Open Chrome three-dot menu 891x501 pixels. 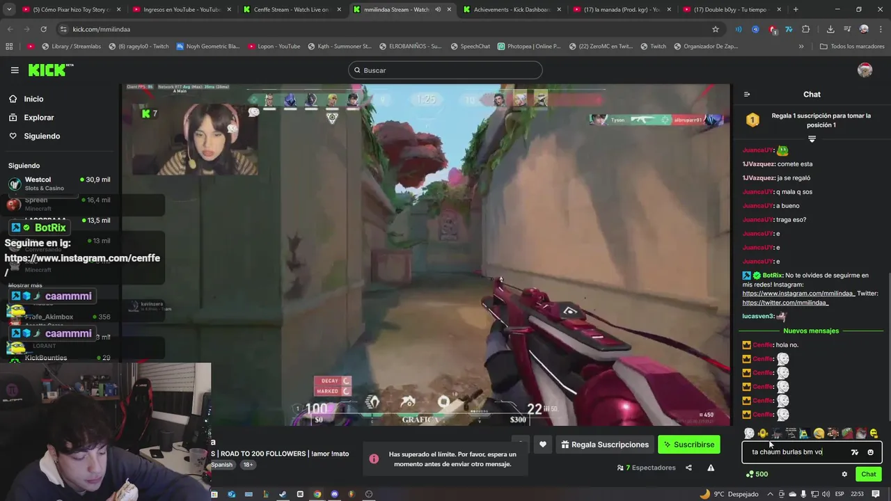point(879,29)
